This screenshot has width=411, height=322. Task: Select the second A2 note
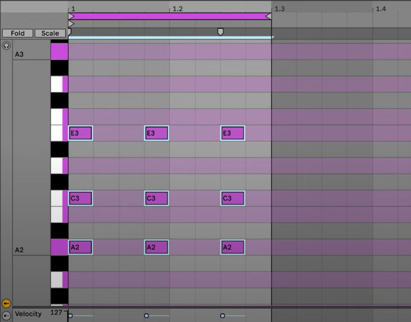157,247
